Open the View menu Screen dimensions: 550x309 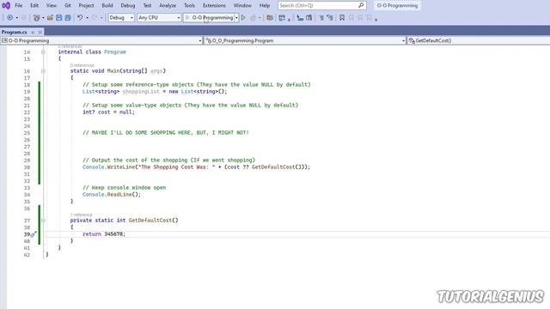click(52, 5)
